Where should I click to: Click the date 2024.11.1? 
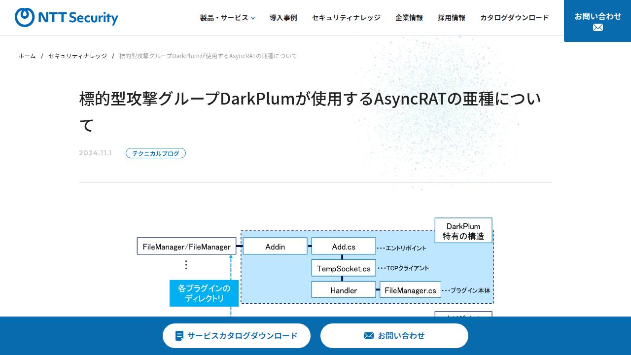(x=95, y=153)
